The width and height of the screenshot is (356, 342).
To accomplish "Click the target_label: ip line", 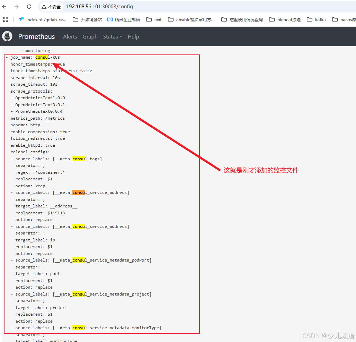I will [x=35, y=240].
